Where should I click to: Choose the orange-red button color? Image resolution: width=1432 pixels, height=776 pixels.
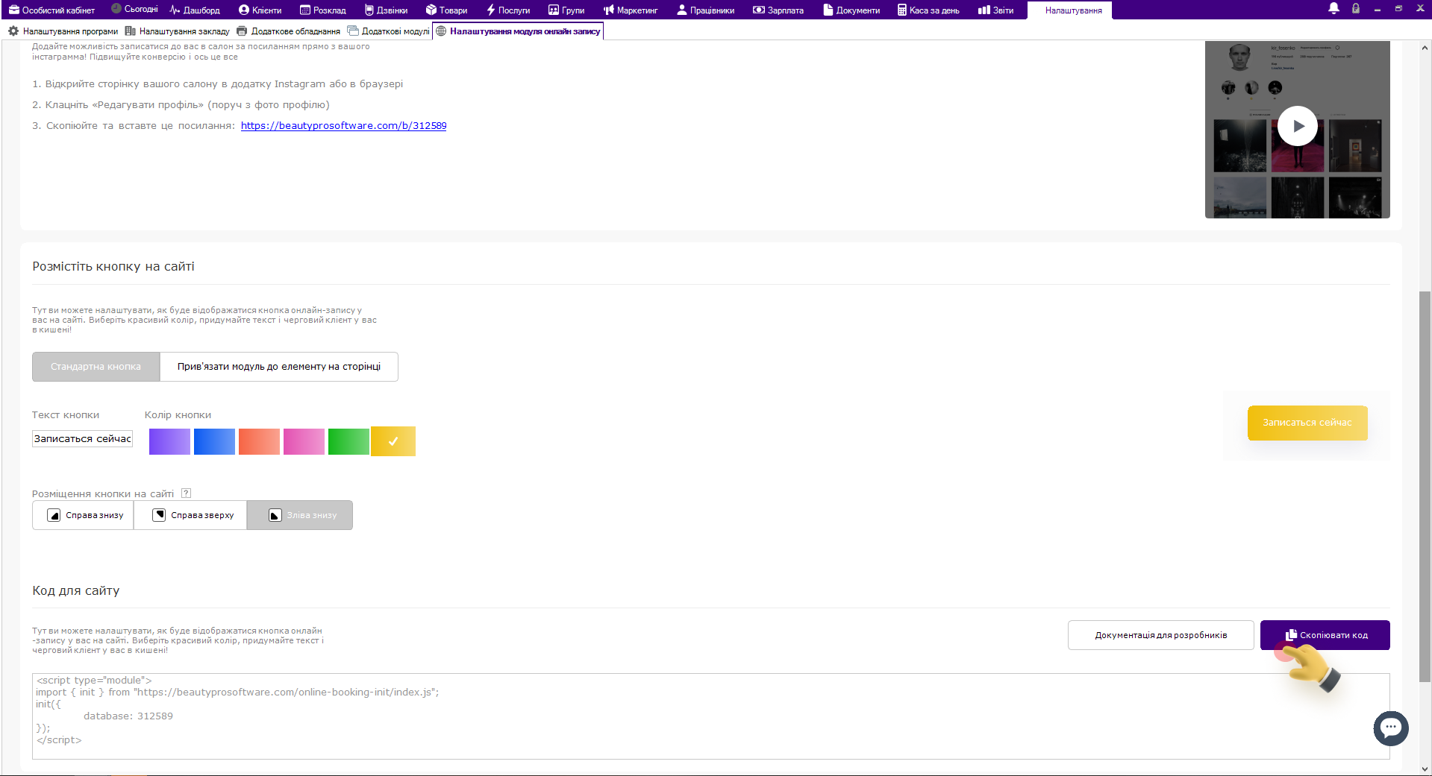(259, 441)
